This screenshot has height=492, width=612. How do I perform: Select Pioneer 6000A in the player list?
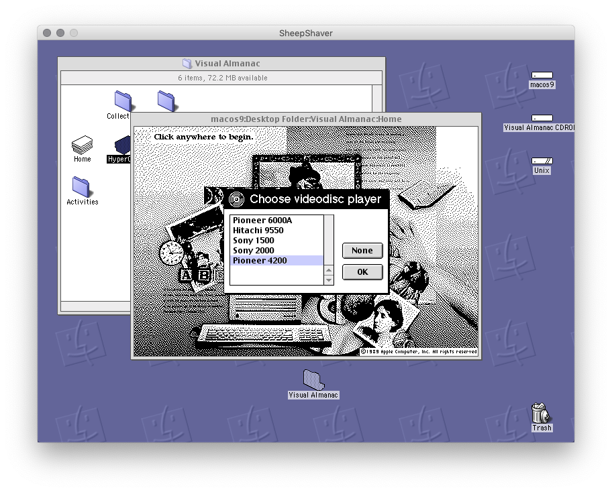coord(276,221)
